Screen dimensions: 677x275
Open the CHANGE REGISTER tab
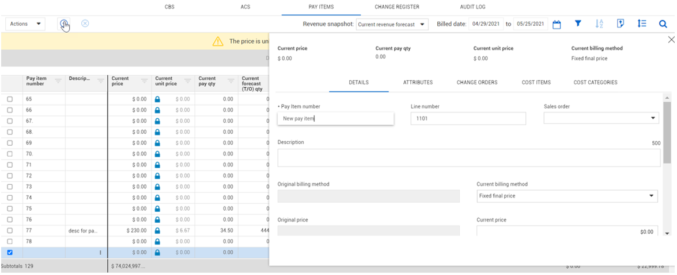(x=397, y=7)
